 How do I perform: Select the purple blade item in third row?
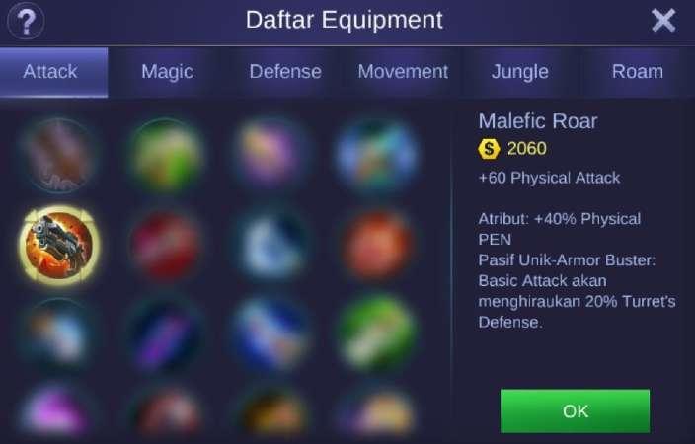click(x=165, y=335)
